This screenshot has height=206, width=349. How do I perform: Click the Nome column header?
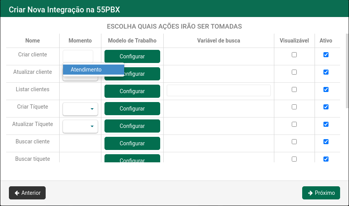coord(33,41)
